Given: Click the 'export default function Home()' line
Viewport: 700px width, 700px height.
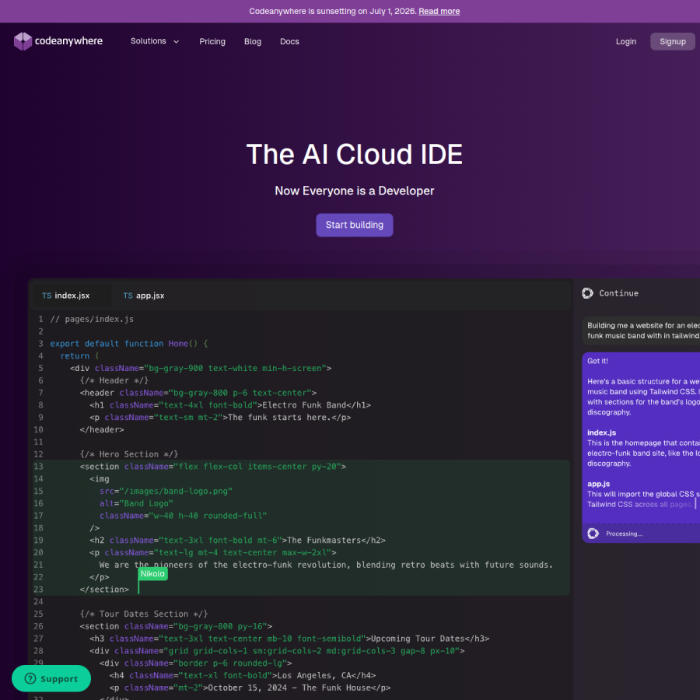Looking at the screenshot, I should click(128, 344).
